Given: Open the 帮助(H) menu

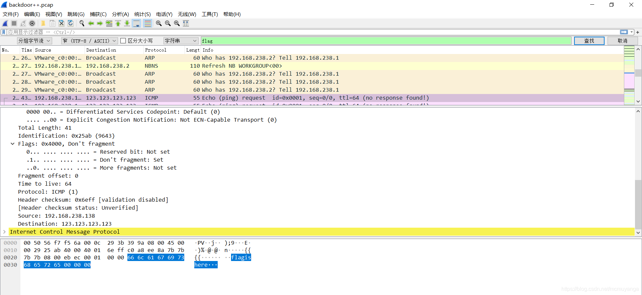Looking at the screenshot, I should (x=232, y=14).
